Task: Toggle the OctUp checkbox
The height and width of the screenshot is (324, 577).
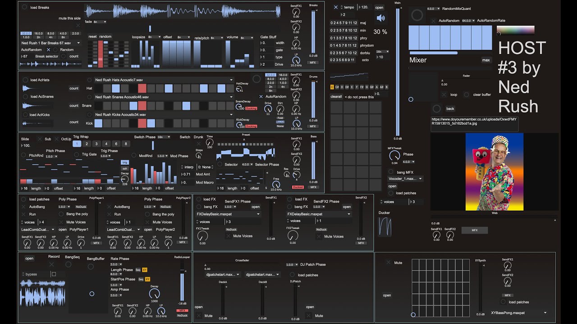Action: coord(56,139)
